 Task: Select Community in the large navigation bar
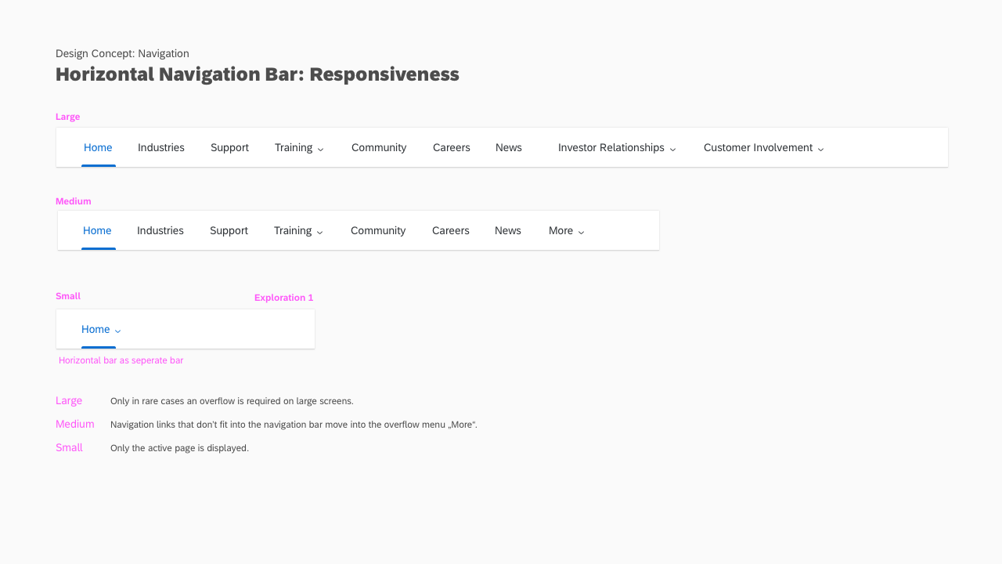(379, 147)
